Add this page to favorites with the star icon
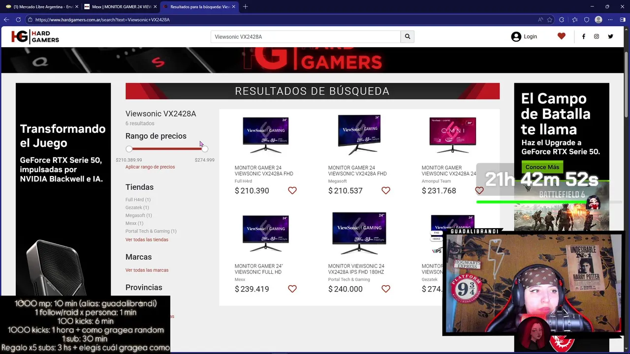This screenshot has width=630, height=354. coord(550,20)
